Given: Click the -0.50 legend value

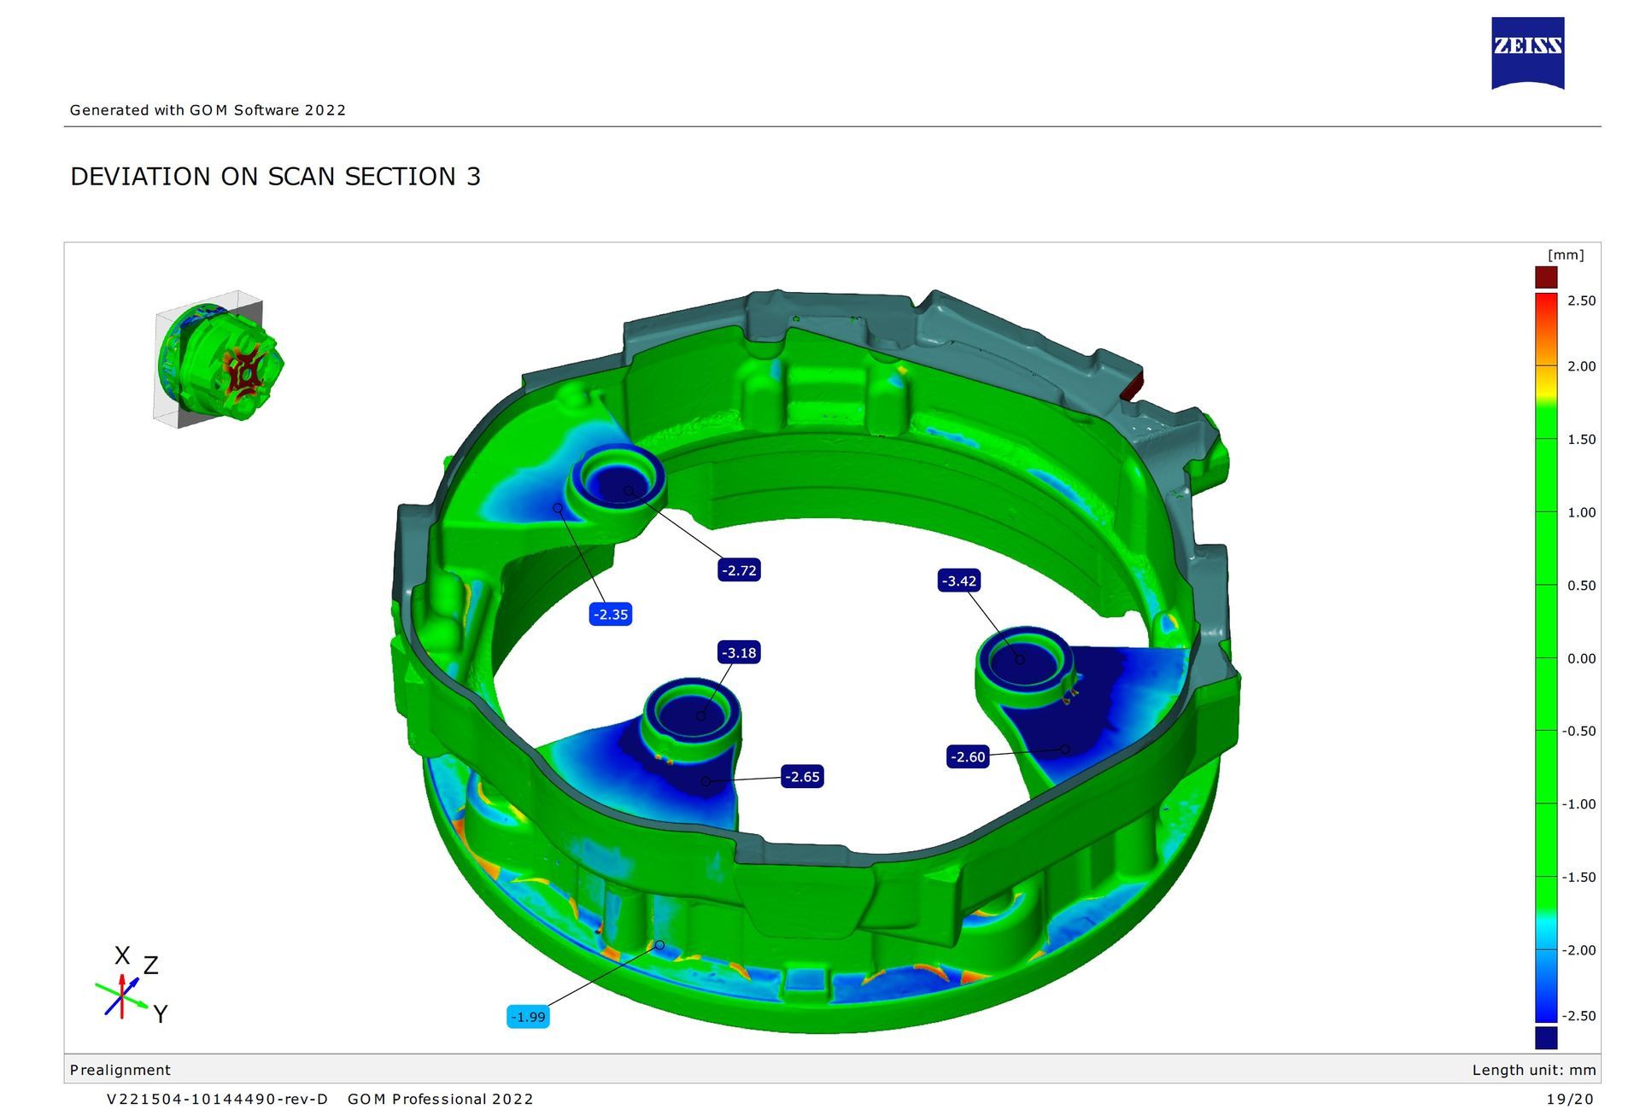Looking at the screenshot, I should pyautogui.click(x=1578, y=731).
